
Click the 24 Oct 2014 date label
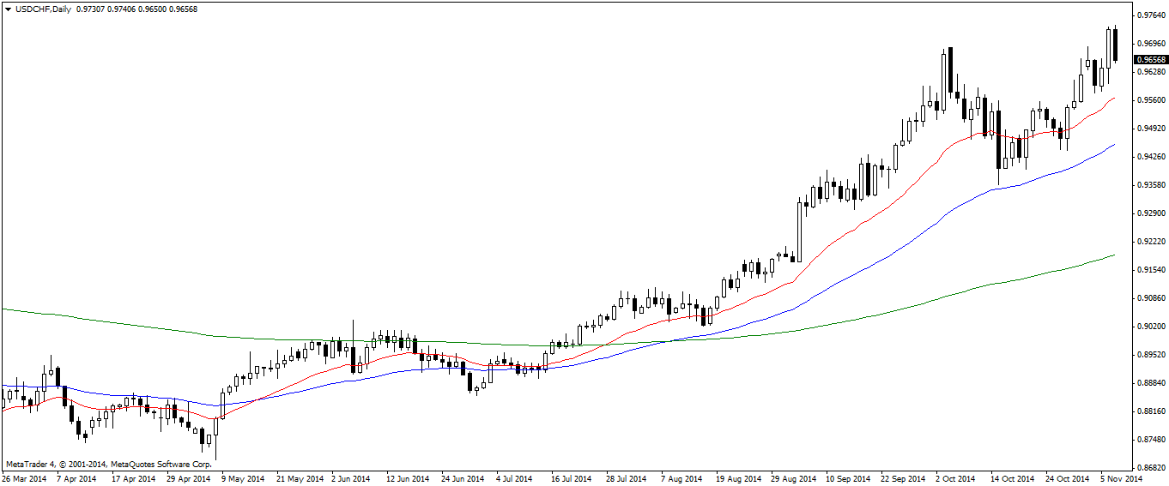click(1068, 478)
